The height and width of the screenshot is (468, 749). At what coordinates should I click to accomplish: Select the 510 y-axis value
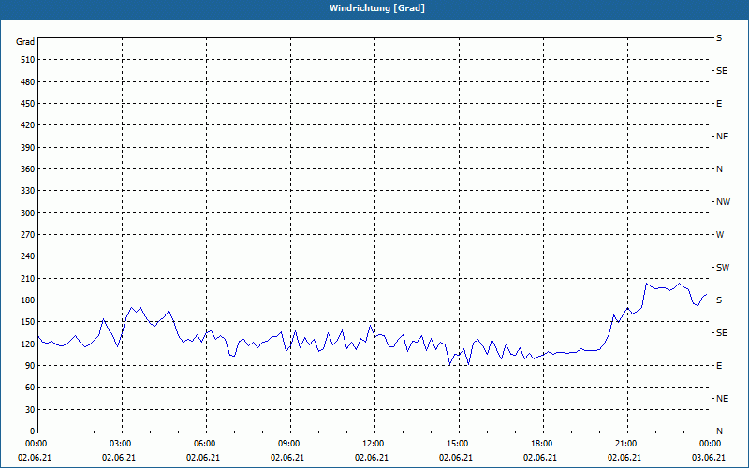tap(28, 60)
